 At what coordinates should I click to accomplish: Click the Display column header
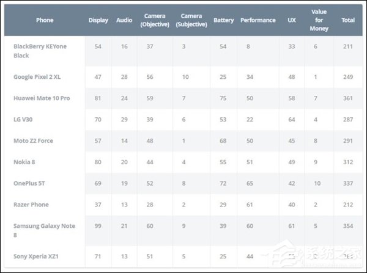pyautogui.click(x=98, y=20)
